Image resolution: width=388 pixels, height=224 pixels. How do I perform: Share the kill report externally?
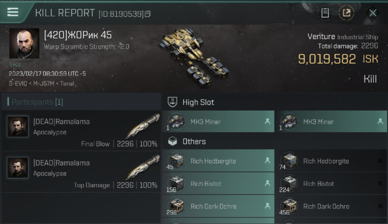(346, 13)
